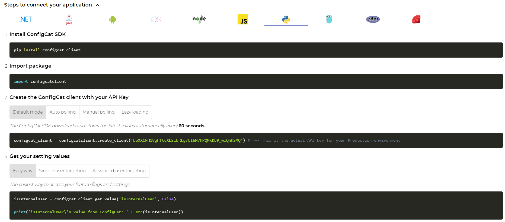The image size is (505, 222).
Task: Click the print isInternalUser code line
Action: (98, 212)
